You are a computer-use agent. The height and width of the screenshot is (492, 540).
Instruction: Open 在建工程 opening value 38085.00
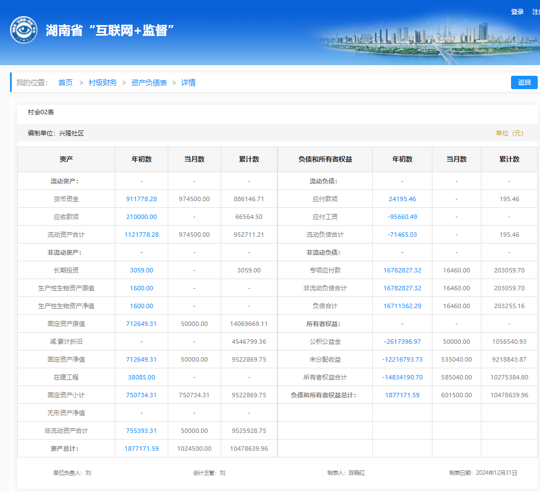click(x=142, y=377)
